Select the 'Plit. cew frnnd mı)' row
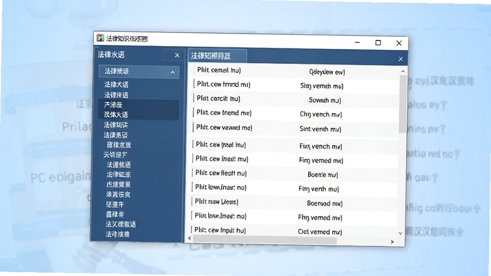Screen dimensions: 491x276 pos(295,85)
